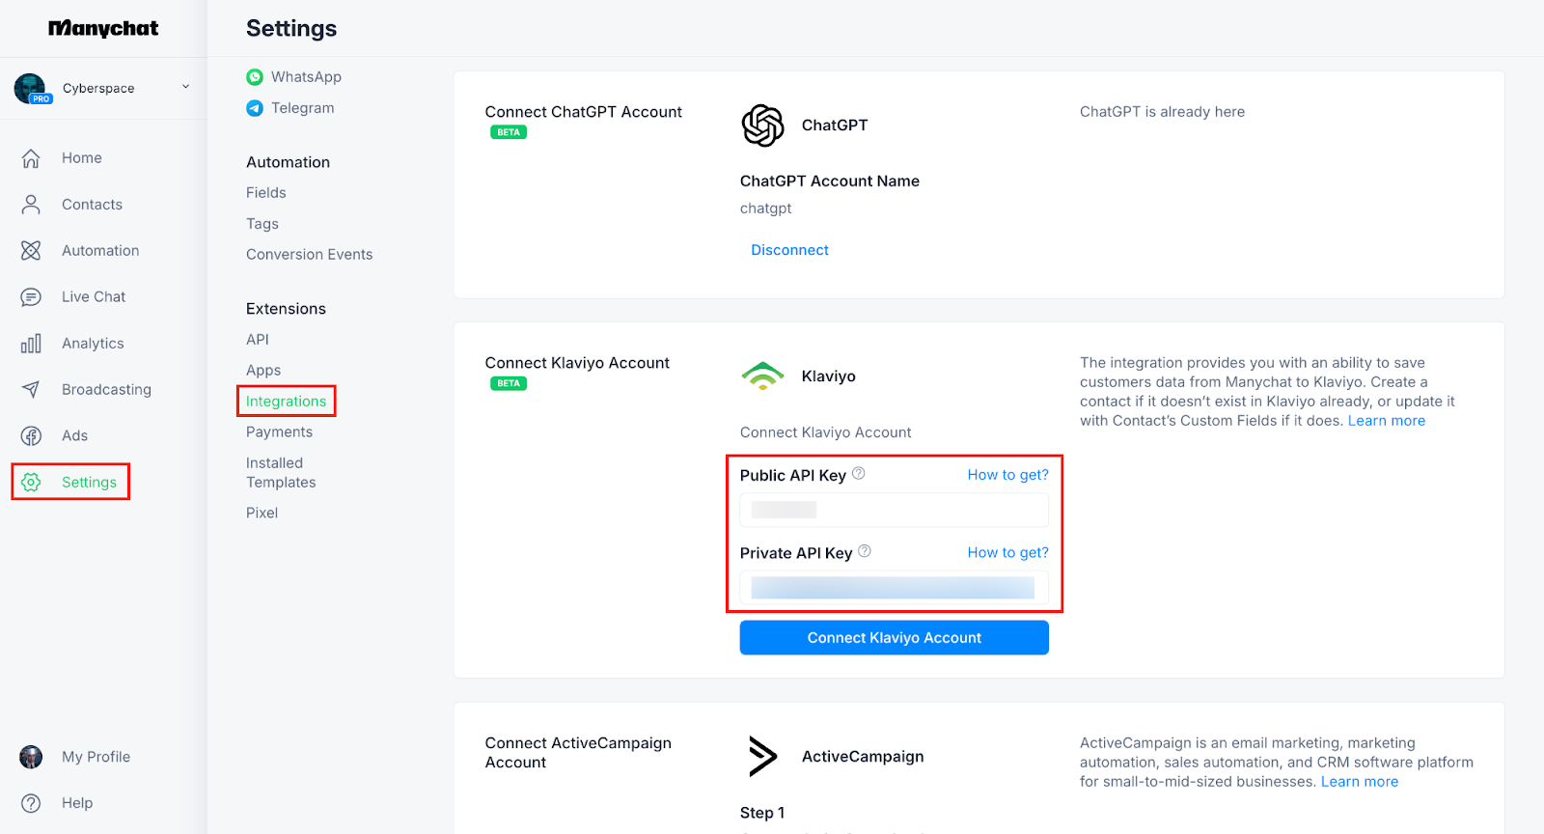Click the Home house icon
This screenshot has height=834, width=1544.
coord(31,157)
